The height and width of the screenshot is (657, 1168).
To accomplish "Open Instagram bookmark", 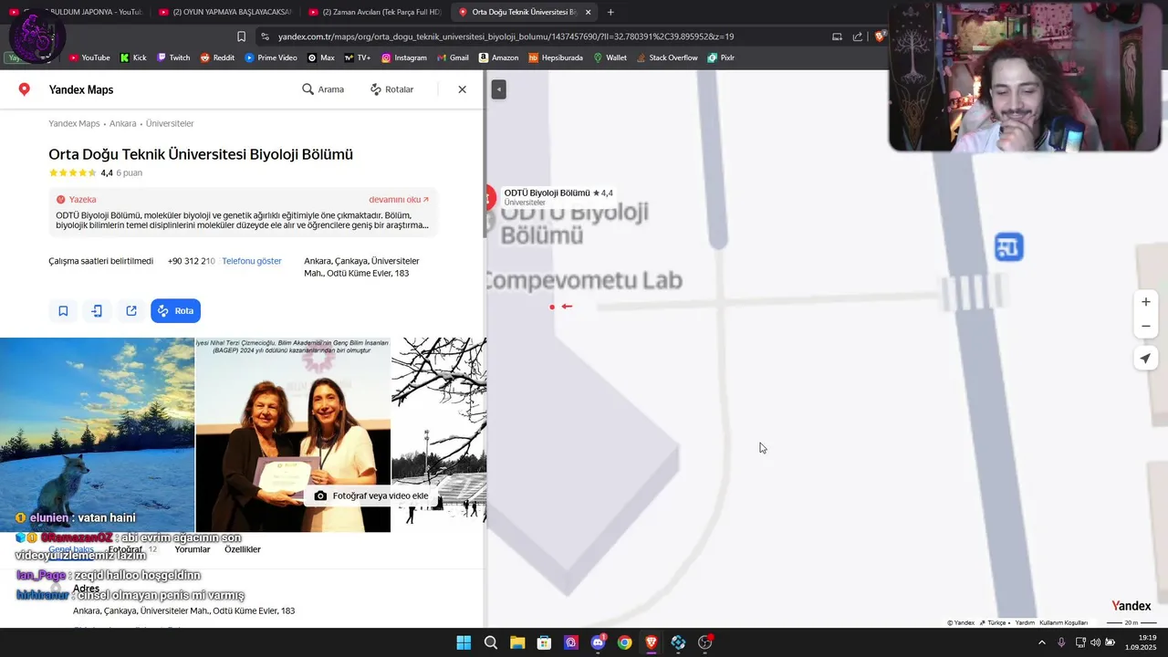I will pos(404,57).
